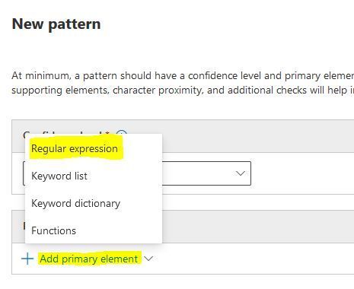Click empty space right of Add primary element chevron
354x289 pixels.
tap(254, 259)
